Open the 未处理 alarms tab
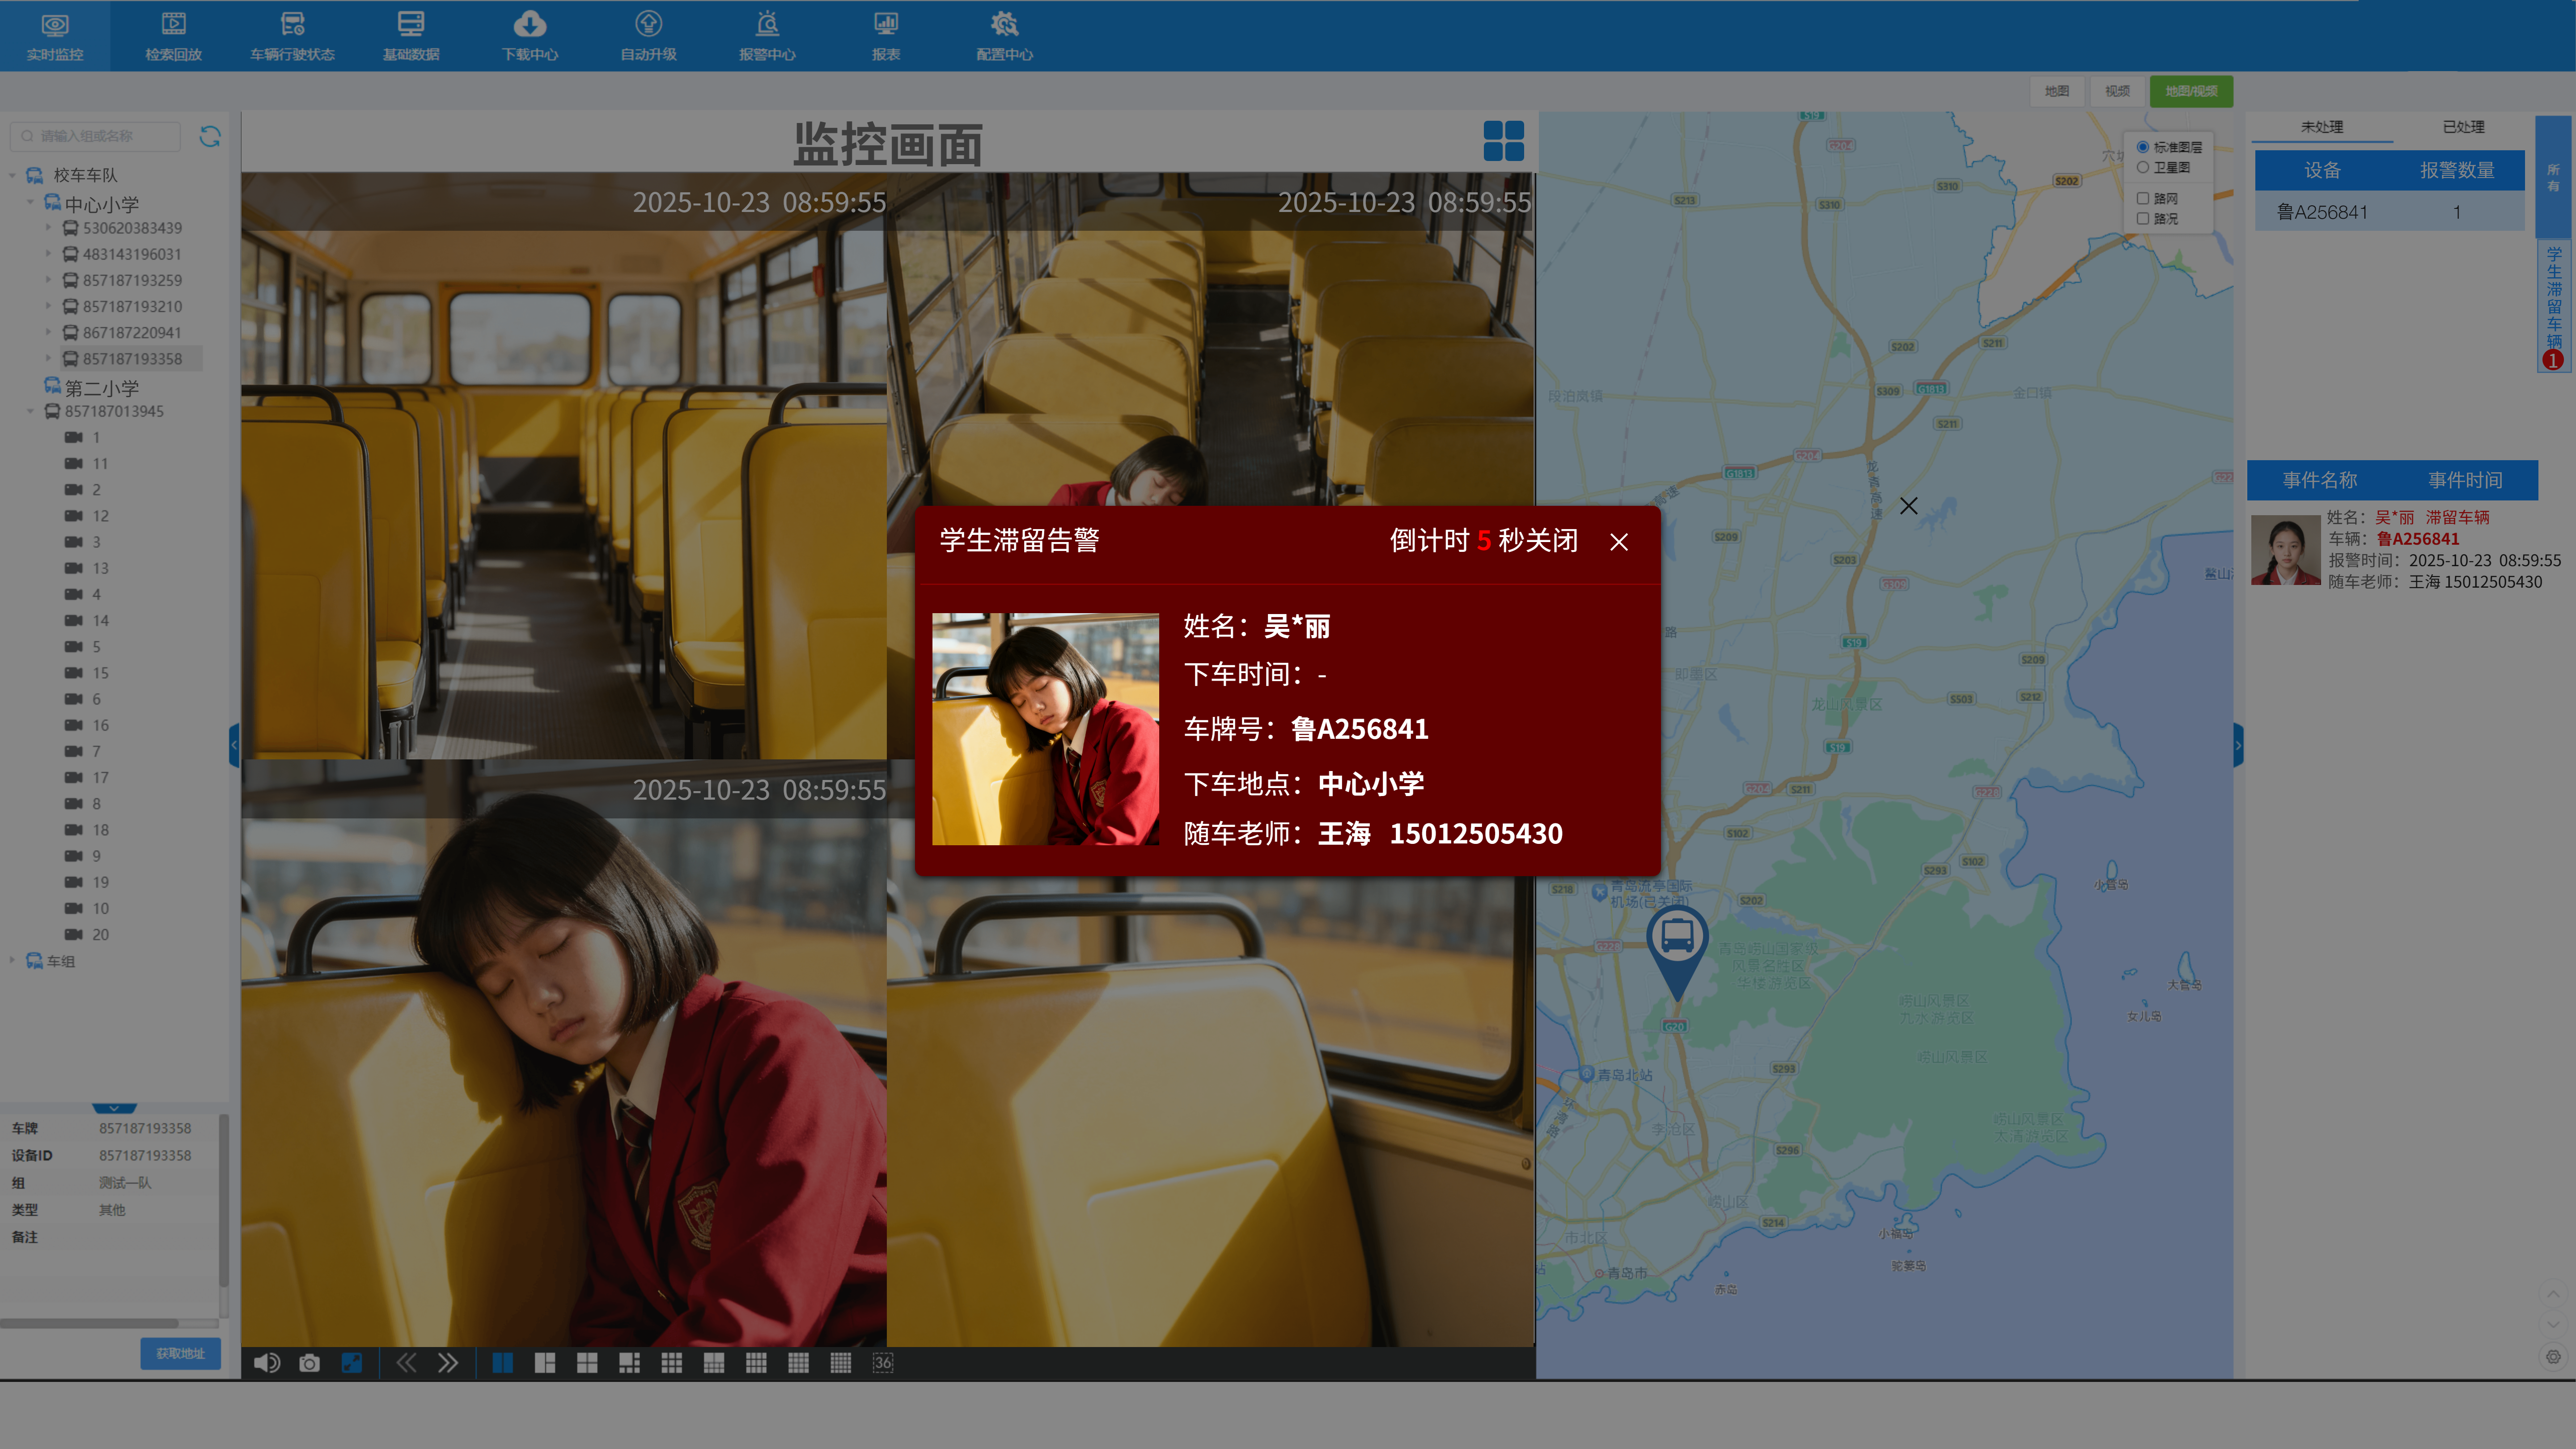This screenshot has width=2576, height=1449. tap(2322, 127)
